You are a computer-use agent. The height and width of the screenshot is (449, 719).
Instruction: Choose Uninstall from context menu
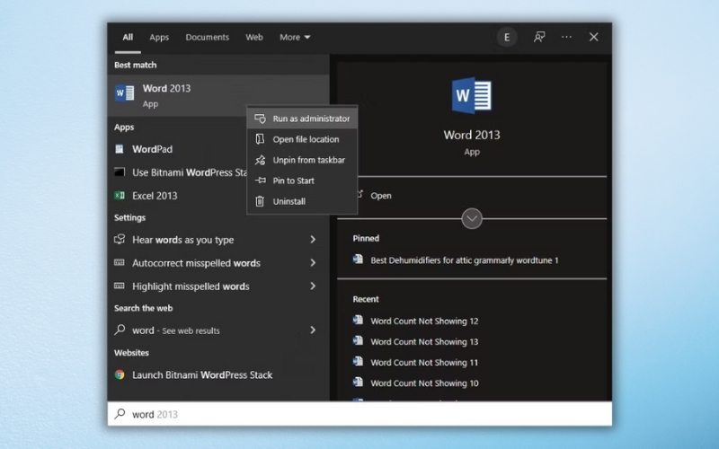[302, 201]
